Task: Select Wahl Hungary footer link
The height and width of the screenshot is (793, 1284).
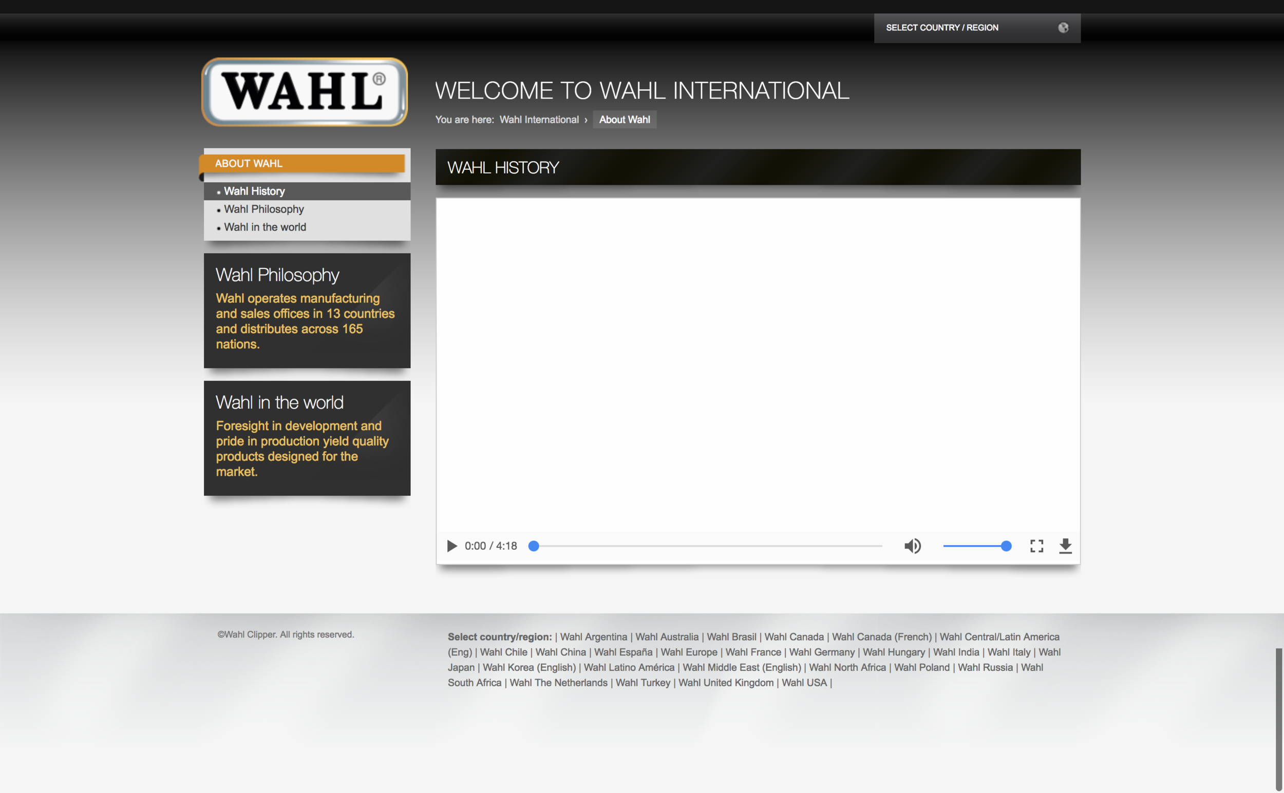Action: coord(894,652)
